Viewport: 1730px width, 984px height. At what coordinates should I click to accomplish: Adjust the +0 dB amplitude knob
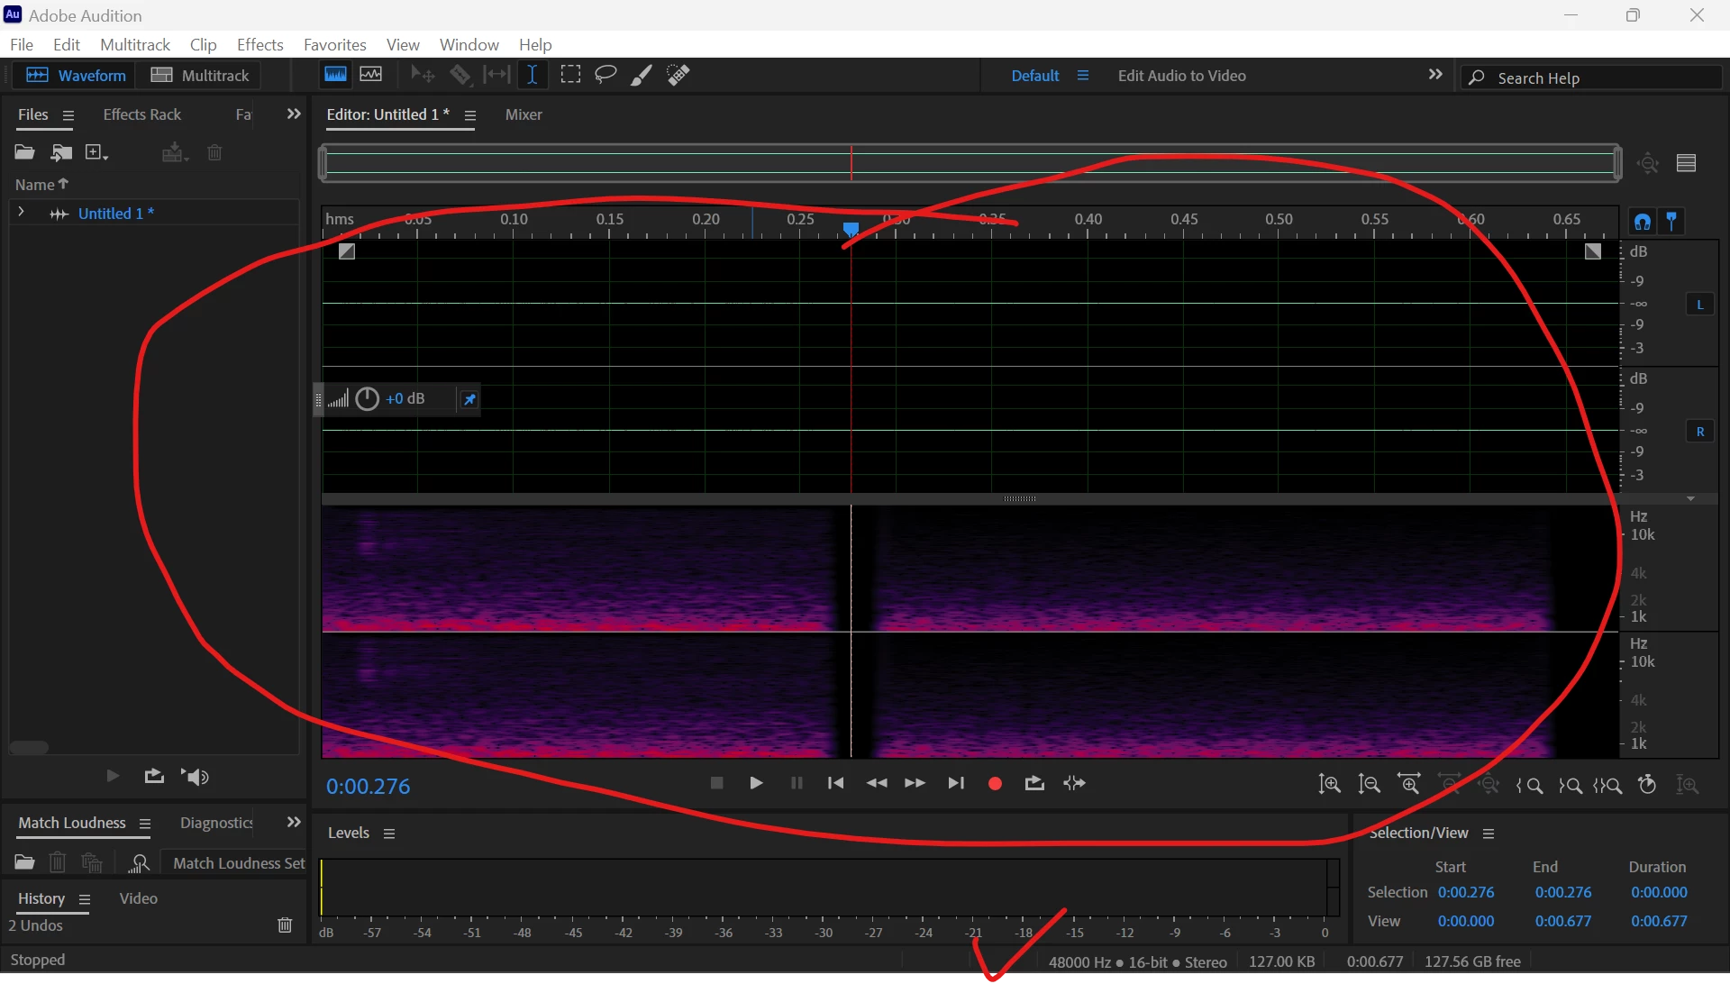pos(367,399)
